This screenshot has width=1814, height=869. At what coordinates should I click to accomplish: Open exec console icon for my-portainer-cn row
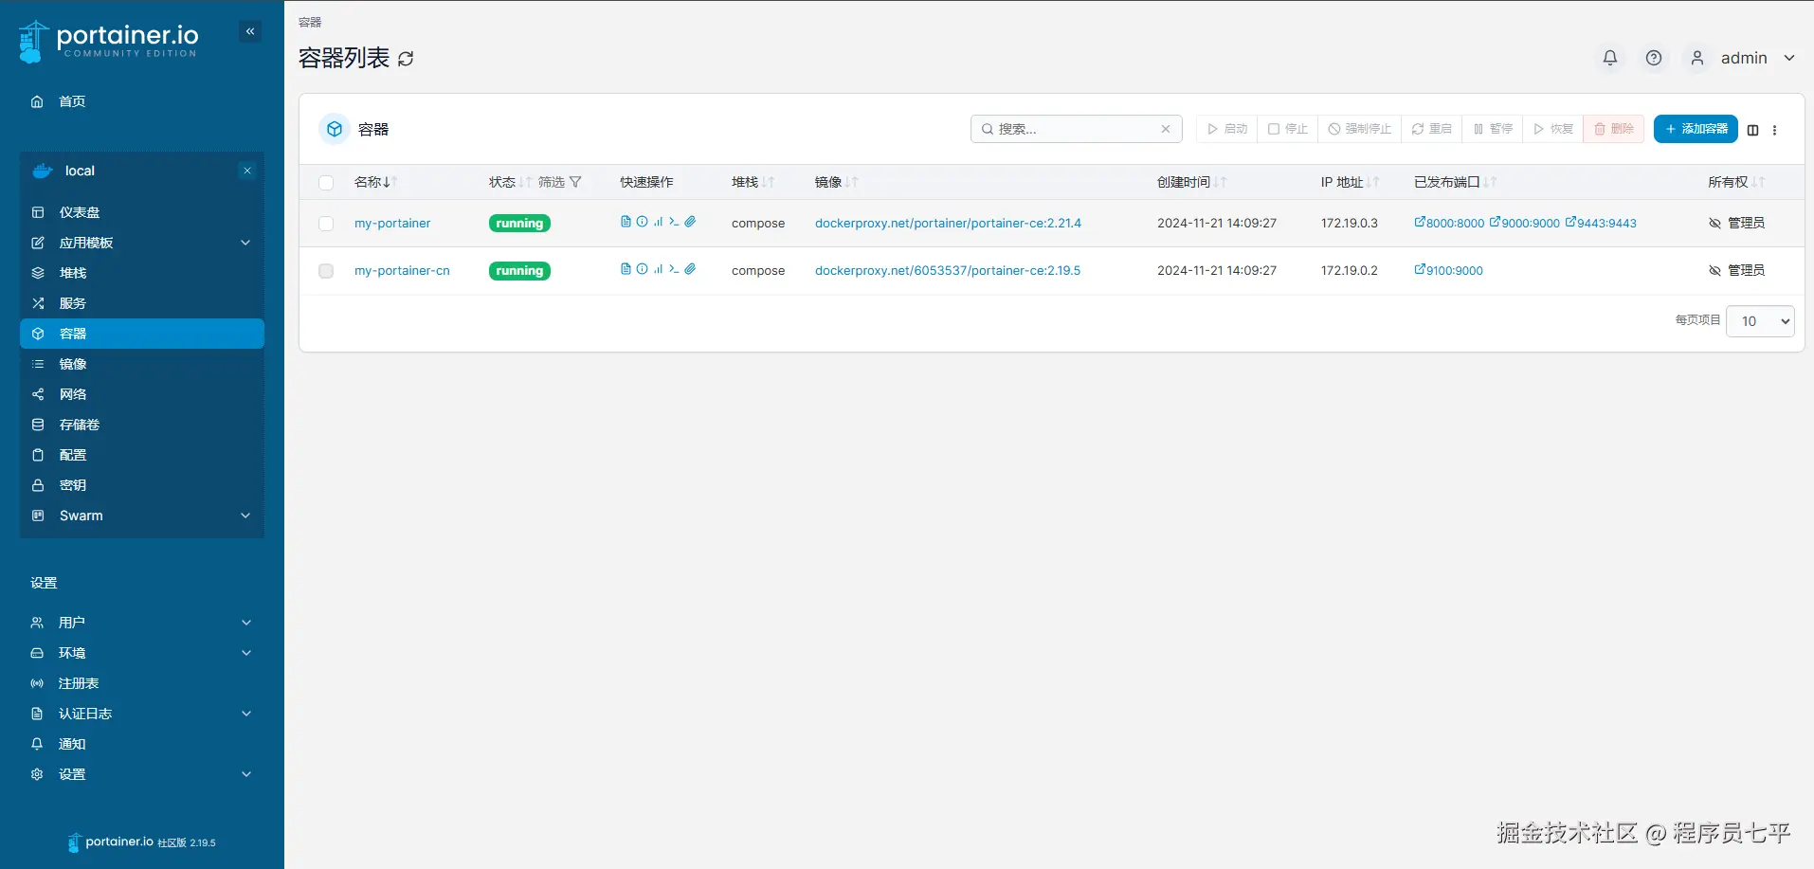674,269
